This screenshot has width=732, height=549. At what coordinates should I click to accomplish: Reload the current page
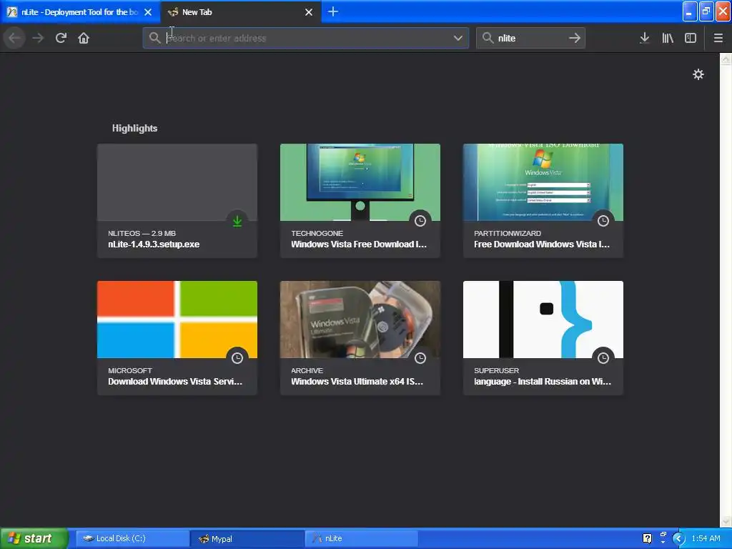[x=61, y=38]
